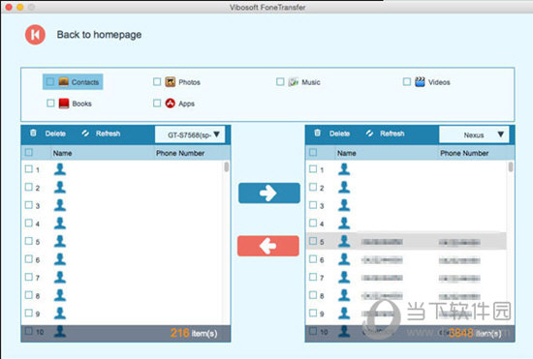533x359 pixels.
Task: Check contact row 2 in GT-S7568 list
Action: pyautogui.click(x=29, y=187)
